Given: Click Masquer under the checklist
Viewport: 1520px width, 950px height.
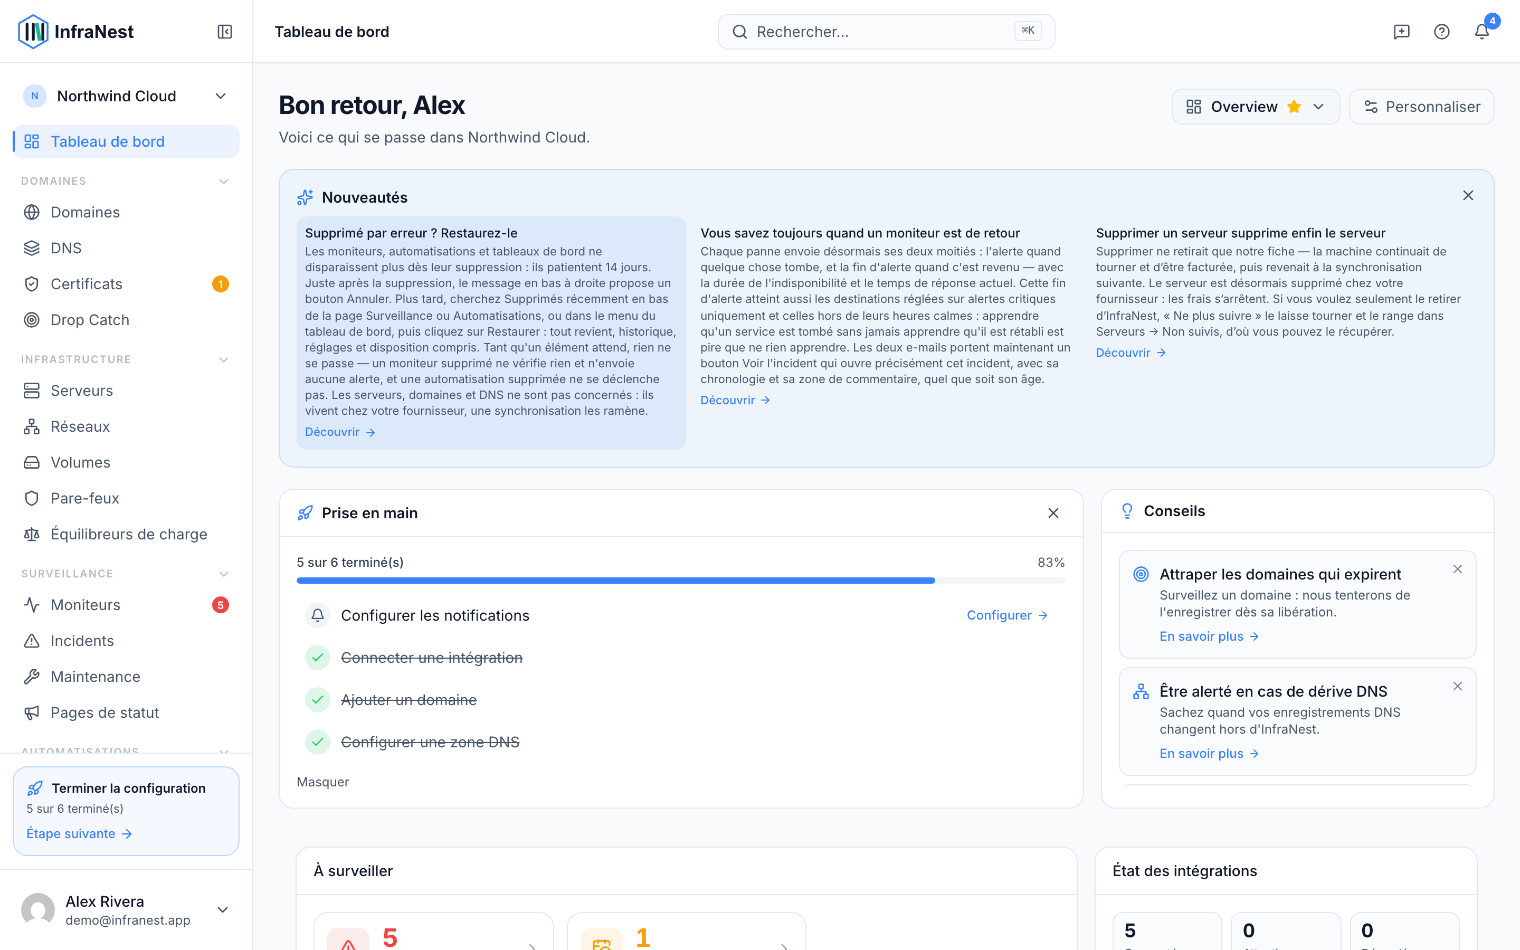Looking at the screenshot, I should [323, 782].
